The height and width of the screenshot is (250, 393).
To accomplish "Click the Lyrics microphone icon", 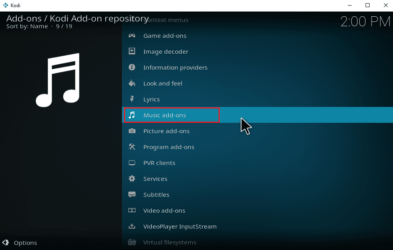I will point(132,99).
